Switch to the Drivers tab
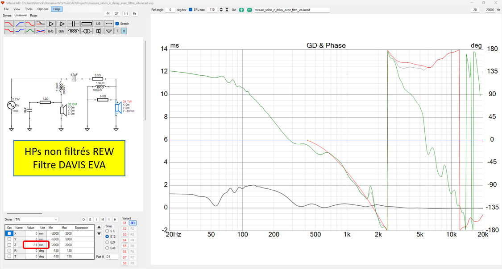Viewport: 502px width, 269px height. 7,16
